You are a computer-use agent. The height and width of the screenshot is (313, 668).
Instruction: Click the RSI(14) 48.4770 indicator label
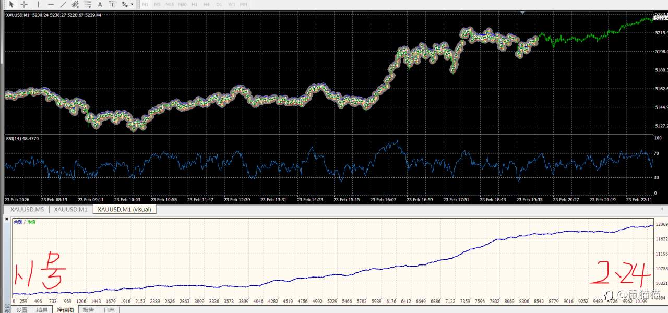point(22,138)
